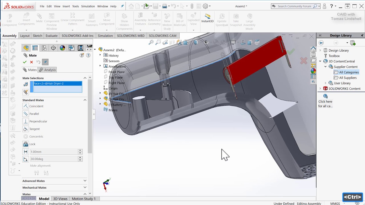365x205 pixels.
Task: Click the 'Click here for all ca...' link
Action: (x=325, y=104)
